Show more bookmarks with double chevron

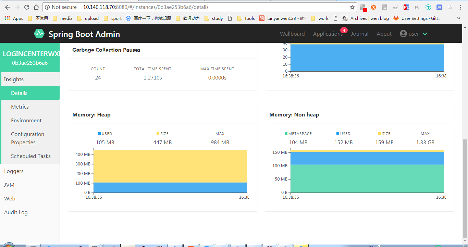(x=459, y=18)
